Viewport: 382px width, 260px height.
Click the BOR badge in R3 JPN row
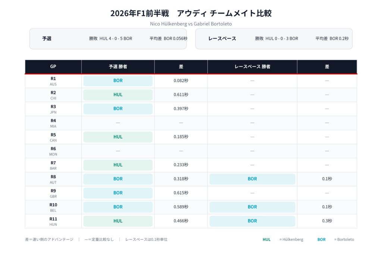point(118,109)
